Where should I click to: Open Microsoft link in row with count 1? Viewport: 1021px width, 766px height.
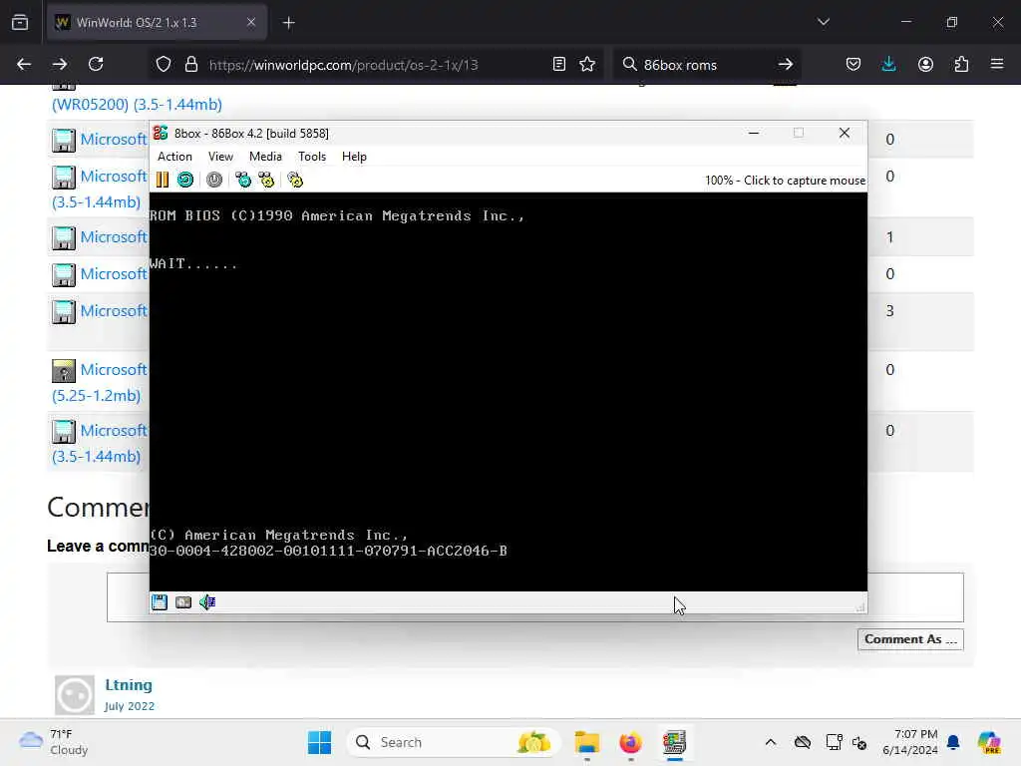click(x=114, y=237)
